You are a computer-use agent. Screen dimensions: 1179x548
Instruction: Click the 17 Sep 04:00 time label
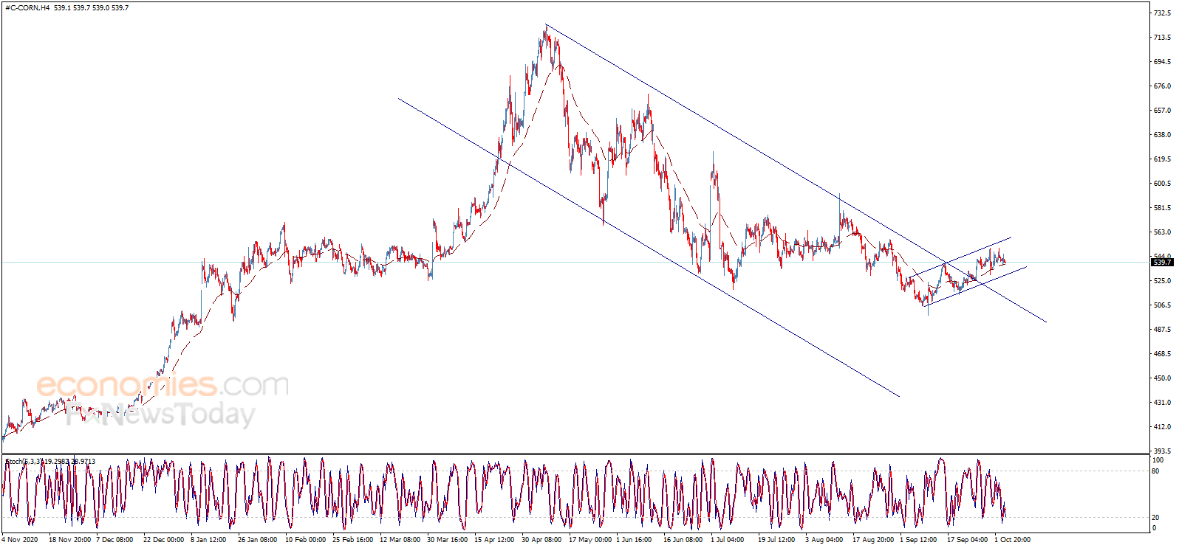(x=967, y=539)
